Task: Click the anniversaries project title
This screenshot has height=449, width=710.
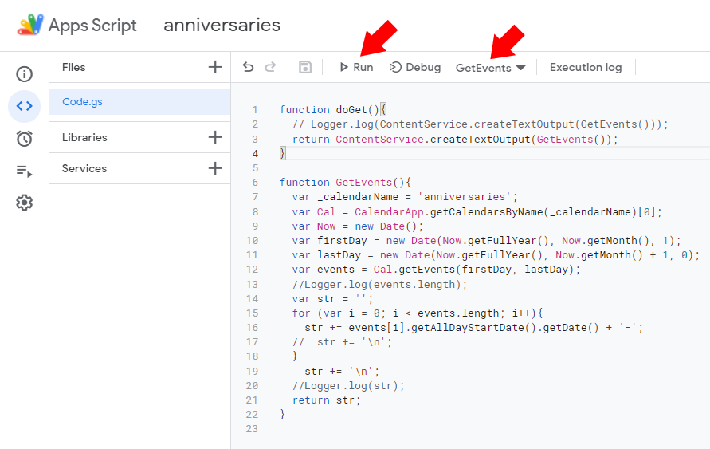Action: coord(222,25)
